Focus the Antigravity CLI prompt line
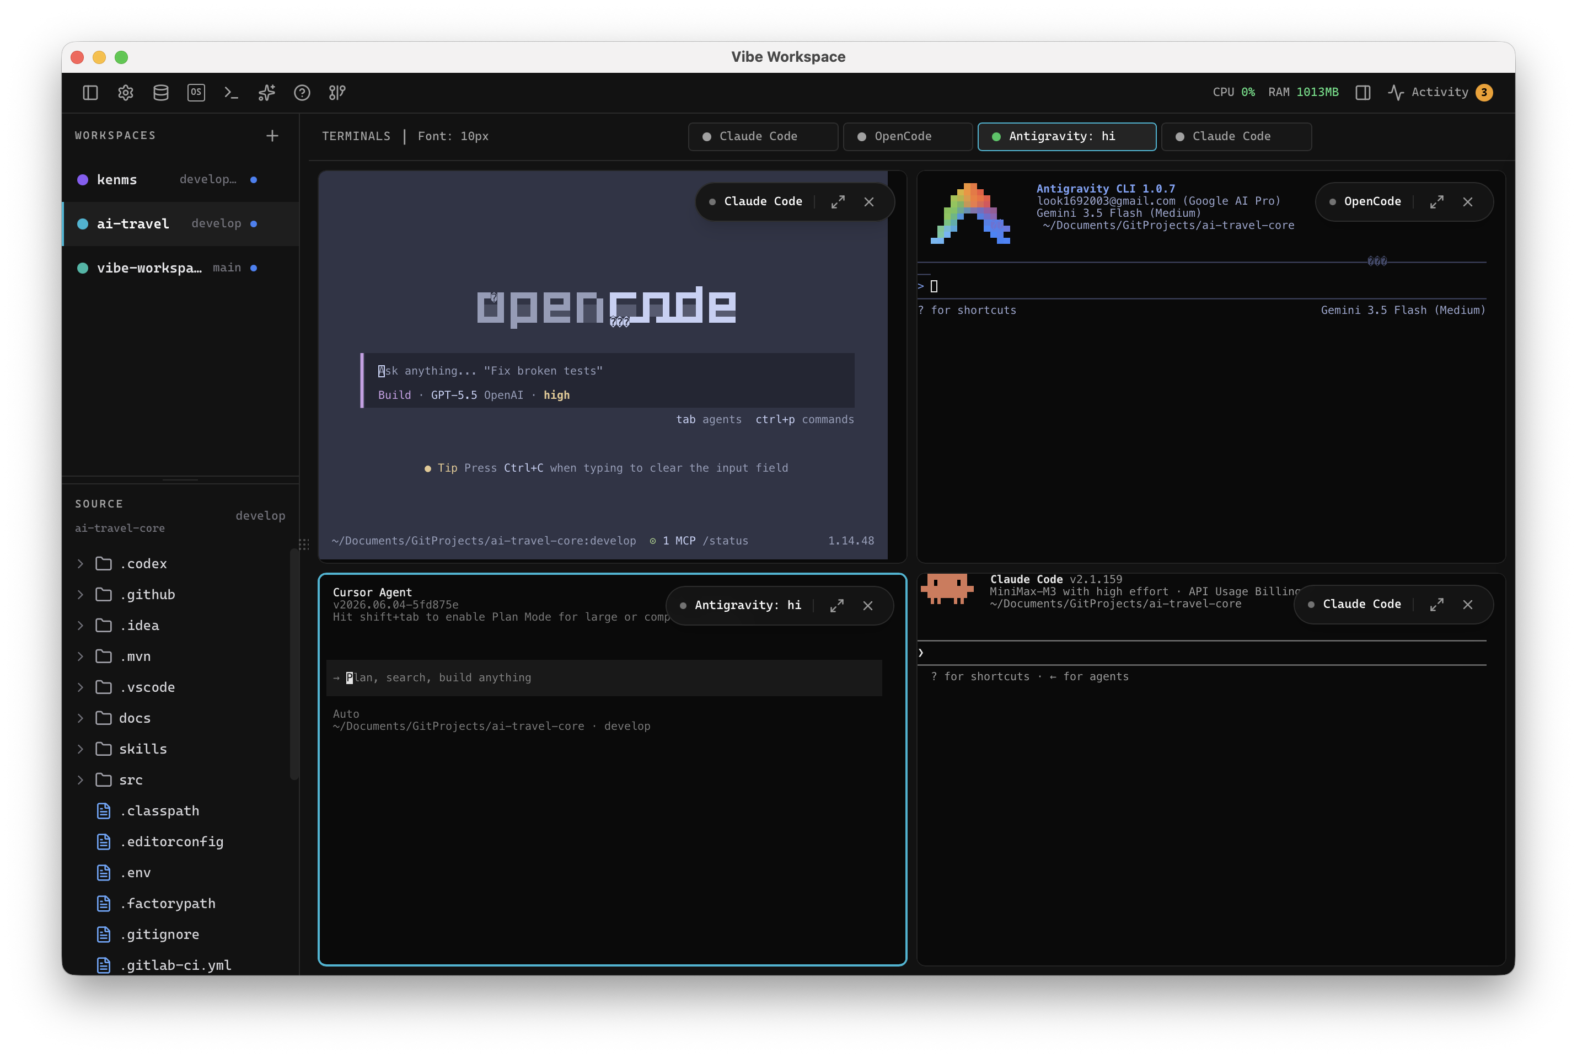 pyautogui.click(x=1201, y=286)
